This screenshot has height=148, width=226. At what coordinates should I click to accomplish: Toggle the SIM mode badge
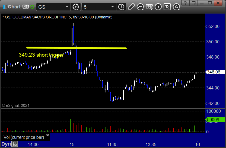click(26, 7)
